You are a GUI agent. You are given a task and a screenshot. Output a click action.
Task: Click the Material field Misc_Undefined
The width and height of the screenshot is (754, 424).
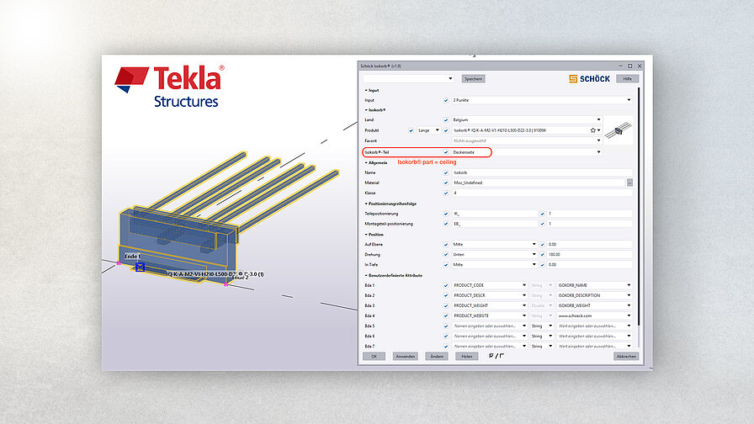(539, 183)
